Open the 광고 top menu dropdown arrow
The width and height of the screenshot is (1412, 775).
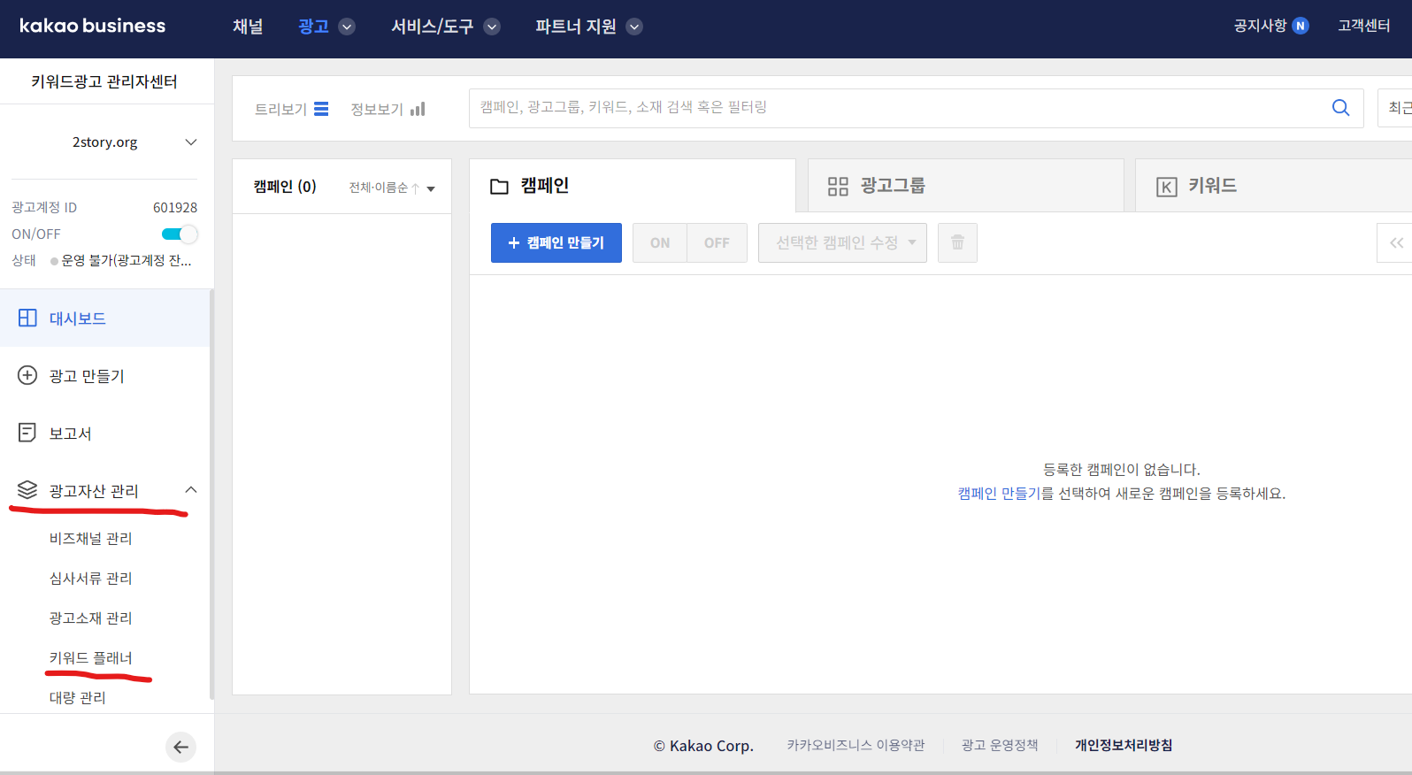click(347, 27)
